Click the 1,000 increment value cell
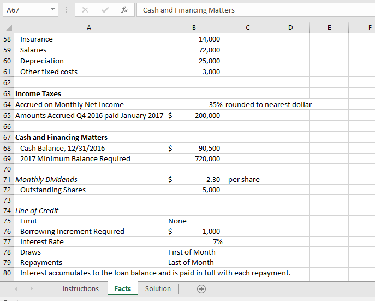Screen dimensions: 375x301 coord(194,232)
